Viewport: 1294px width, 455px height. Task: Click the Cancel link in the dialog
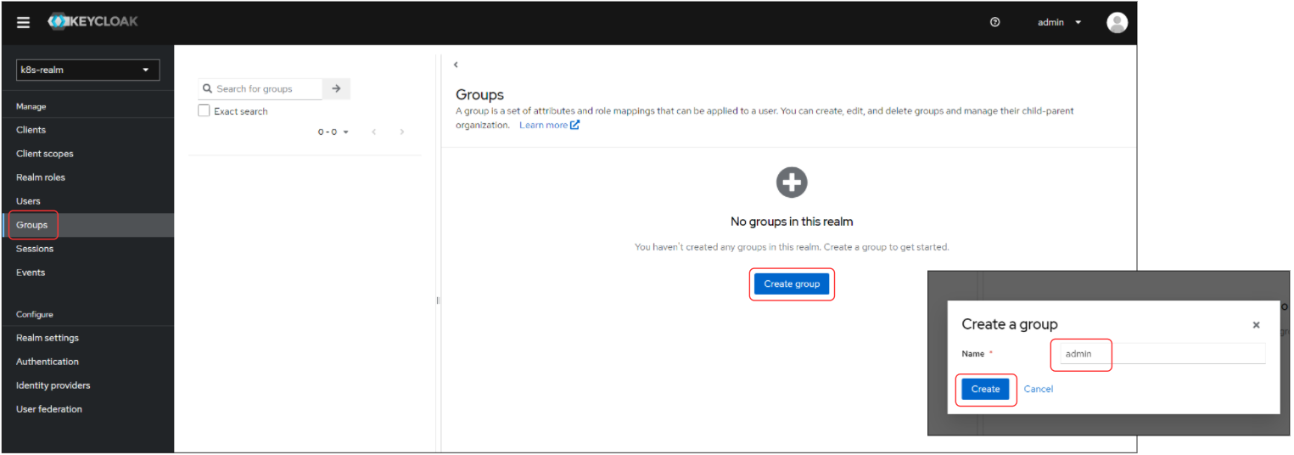(x=1039, y=389)
